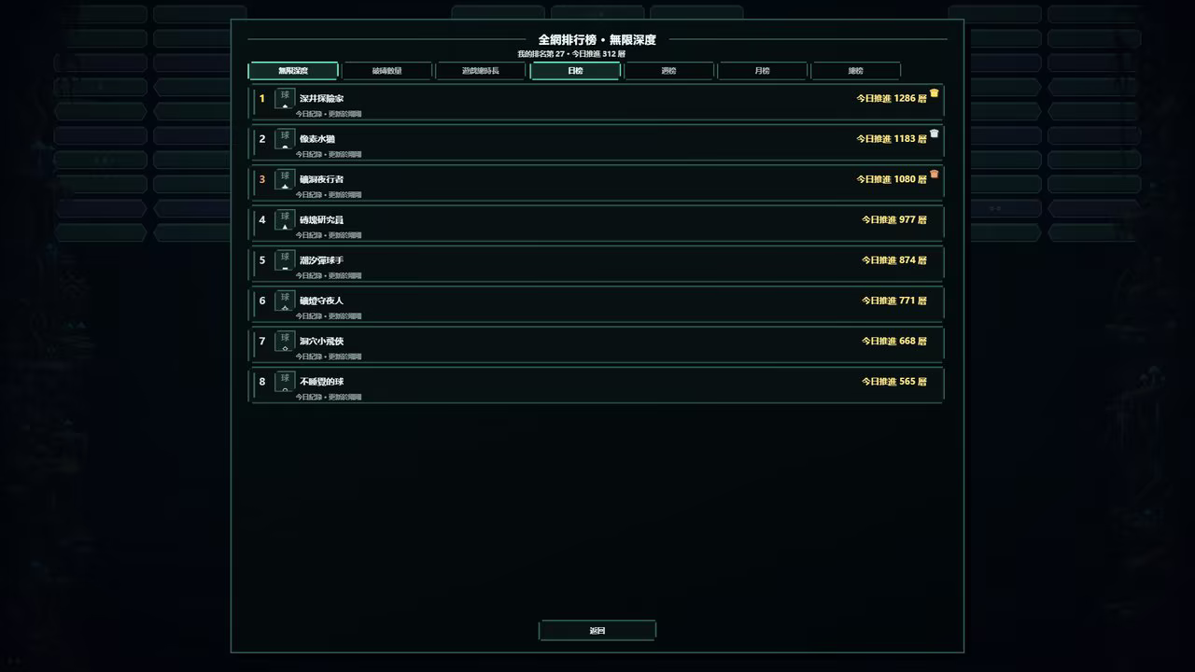
Task: Click the avatar icon of 不睡覺的球
Action: pyautogui.click(x=285, y=381)
